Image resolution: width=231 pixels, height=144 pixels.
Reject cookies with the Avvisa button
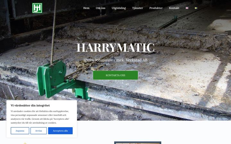pos(38,131)
